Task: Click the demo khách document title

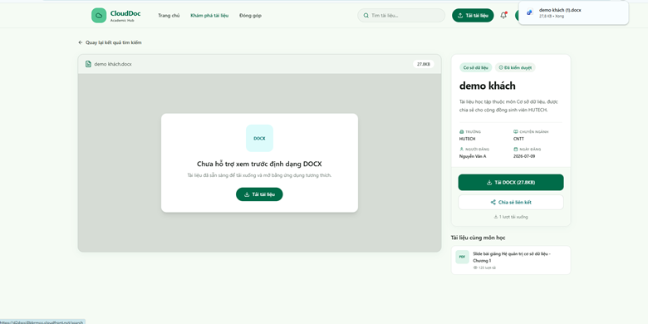Action: [x=487, y=86]
